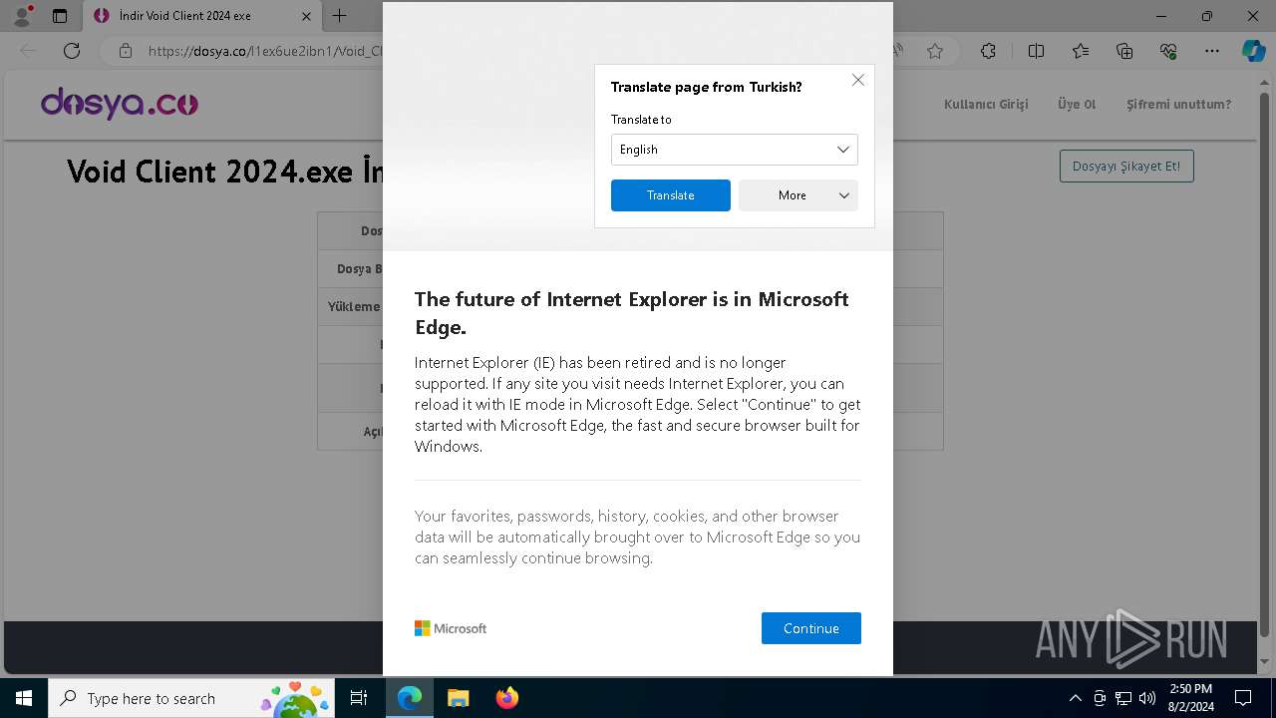This screenshot has width=1276, height=718.
Task: Open Task View on the taskbar
Action: pyautogui.click(x=359, y=698)
